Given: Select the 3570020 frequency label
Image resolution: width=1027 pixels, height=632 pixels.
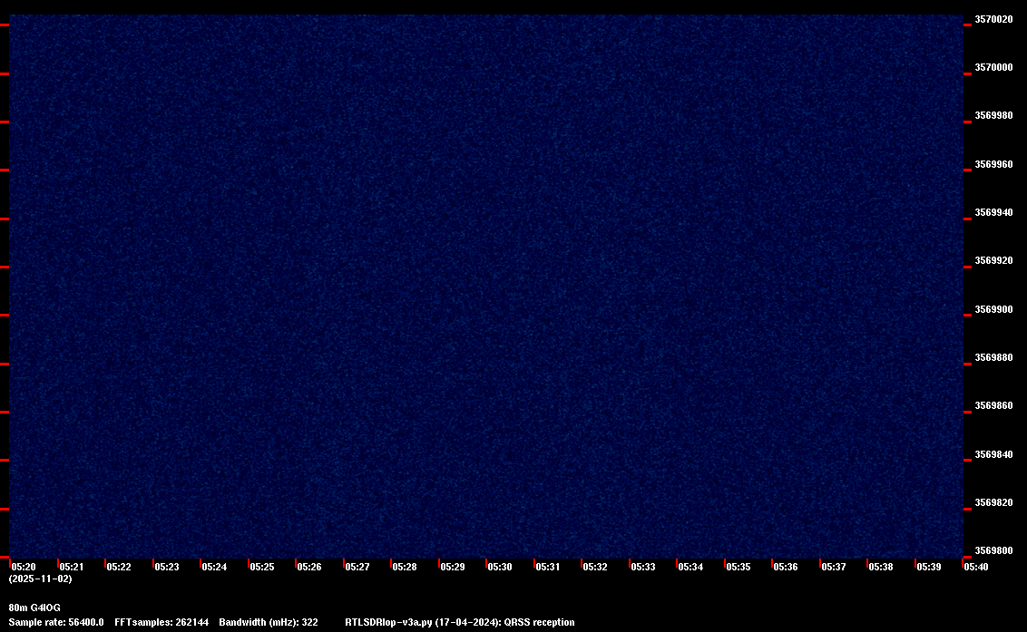Looking at the screenshot, I should pyautogui.click(x=993, y=20).
